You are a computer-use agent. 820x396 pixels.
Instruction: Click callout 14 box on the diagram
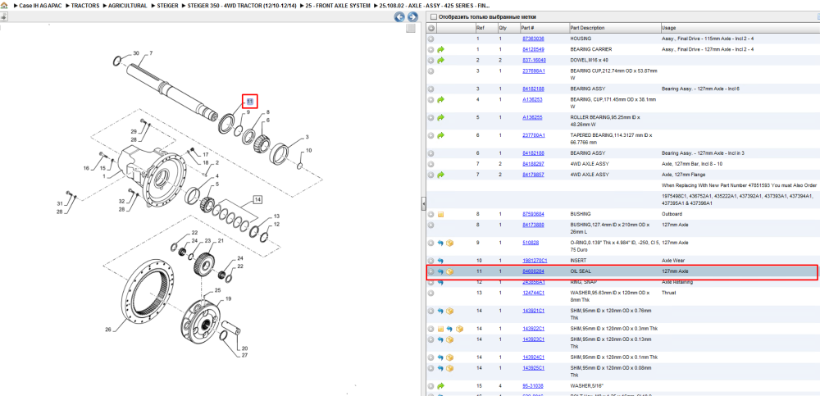point(257,199)
